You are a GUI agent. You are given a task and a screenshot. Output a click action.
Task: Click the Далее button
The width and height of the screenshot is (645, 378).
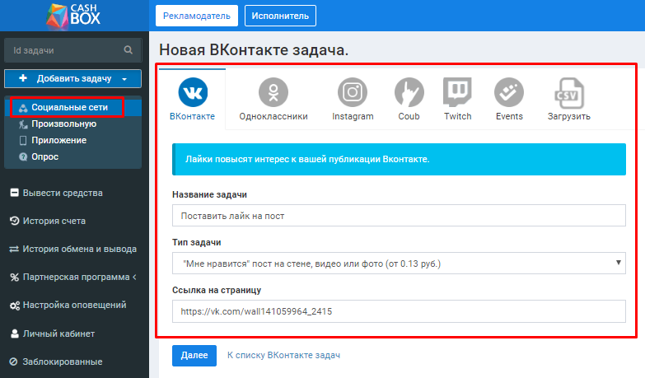pos(194,356)
